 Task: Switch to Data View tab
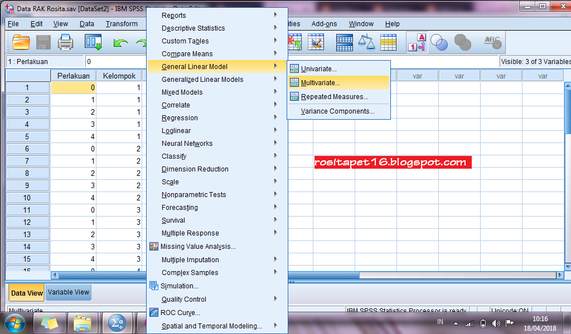(27, 293)
